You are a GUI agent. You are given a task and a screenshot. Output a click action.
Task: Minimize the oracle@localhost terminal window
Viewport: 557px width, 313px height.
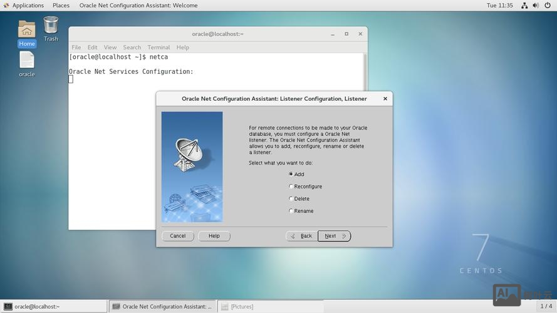click(333, 34)
